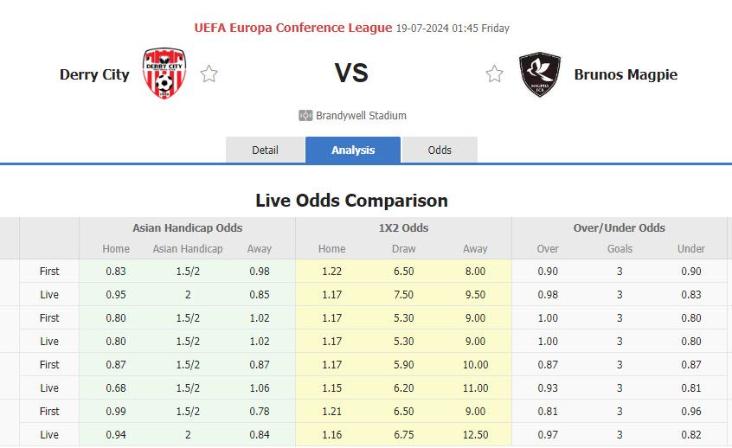Screen dimensions: 732x448
Task: Select the 7.50 draw odds cell
Action: [x=403, y=294]
